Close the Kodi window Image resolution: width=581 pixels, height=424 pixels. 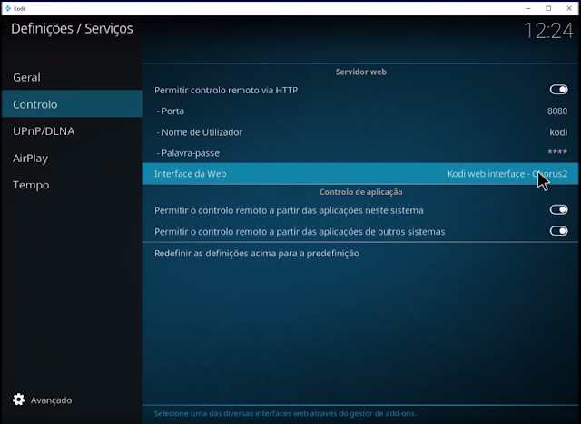pyautogui.click(x=569, y=8)
